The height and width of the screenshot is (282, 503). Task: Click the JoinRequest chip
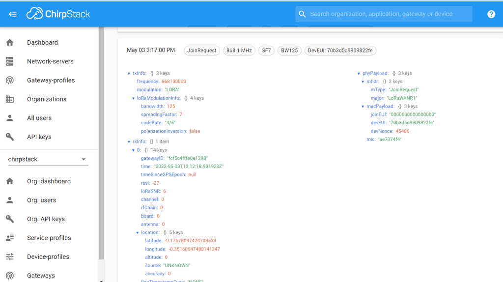(x=202, y=51)
